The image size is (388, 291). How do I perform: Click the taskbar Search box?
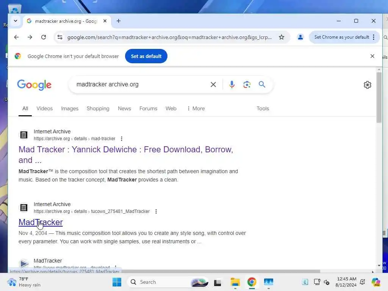coord(168,282)
